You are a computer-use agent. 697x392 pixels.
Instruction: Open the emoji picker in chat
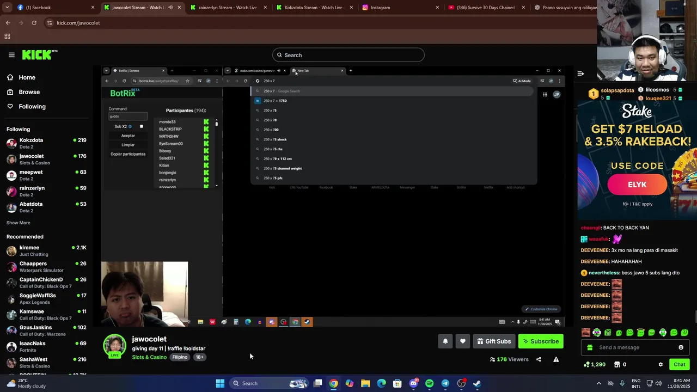click(681, 347)
